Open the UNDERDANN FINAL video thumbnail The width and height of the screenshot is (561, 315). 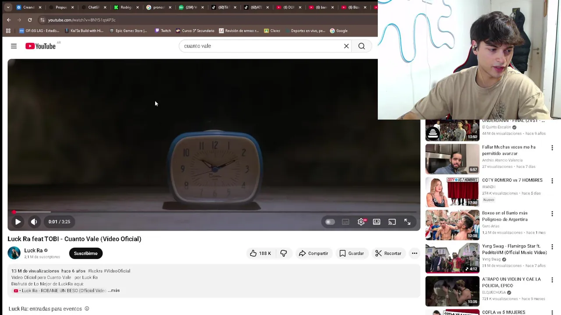pyautogui.click(x=452, y=130)
